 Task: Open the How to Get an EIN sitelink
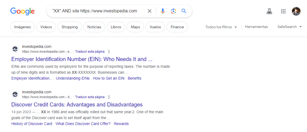tap(109, 78)
